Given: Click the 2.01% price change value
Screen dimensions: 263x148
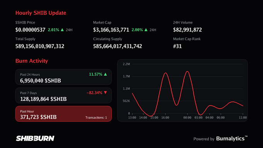Looking at the screenshot, I should pyautogui.click(x=53, y=30).
